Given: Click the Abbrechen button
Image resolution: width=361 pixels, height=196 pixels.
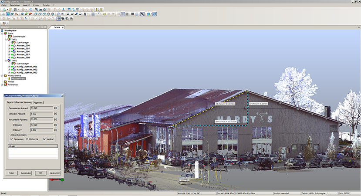Looking at the screenshot, I should (55, 173).
